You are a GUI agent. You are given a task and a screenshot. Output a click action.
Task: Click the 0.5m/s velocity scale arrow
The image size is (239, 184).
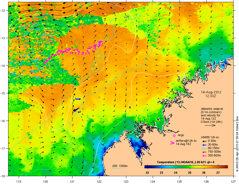[x=210, y=125]
